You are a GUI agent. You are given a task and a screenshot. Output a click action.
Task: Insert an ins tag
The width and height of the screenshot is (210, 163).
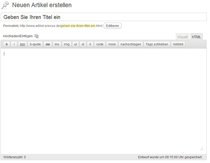pos(57,44)
